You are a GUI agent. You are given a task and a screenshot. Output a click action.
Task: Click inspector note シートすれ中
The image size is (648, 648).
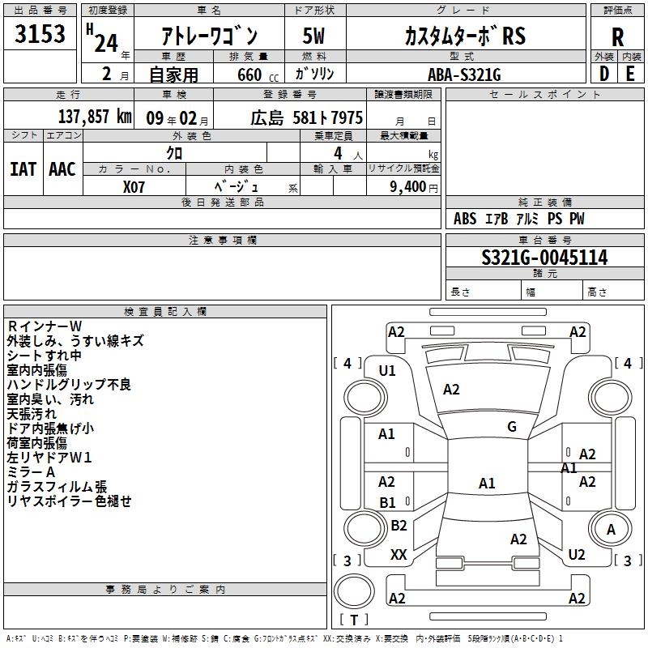point(44,356)
